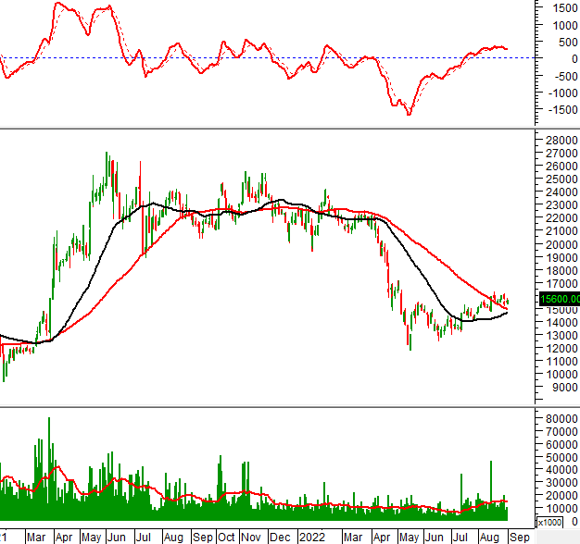This screenshot has width=580, height=544.
Task: Click the highlighted 15600.00 current price label
Action: (x=559, y=298)
